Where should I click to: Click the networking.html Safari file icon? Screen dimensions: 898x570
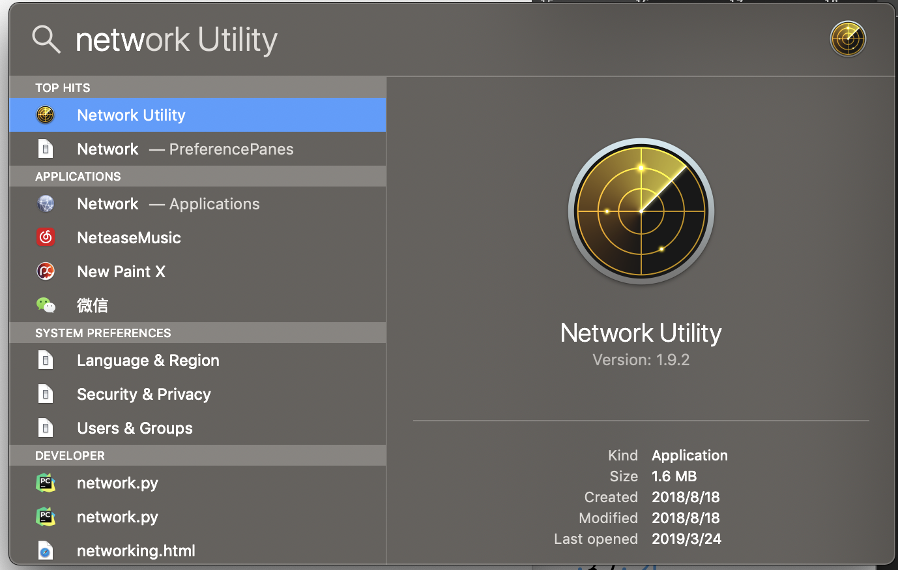coord(46,550)
